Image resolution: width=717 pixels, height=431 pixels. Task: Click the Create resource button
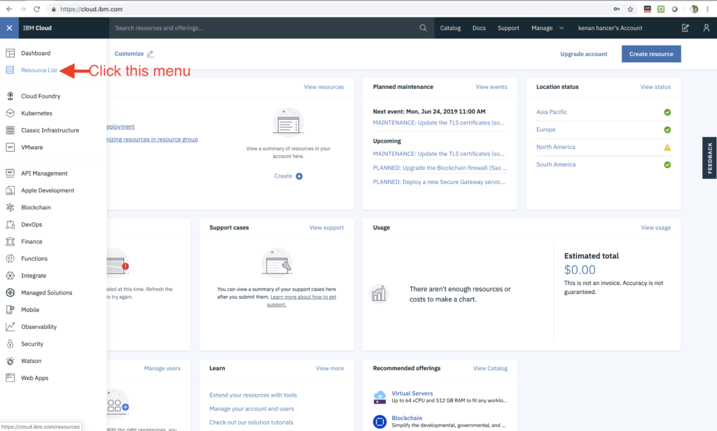coord(651,54)
